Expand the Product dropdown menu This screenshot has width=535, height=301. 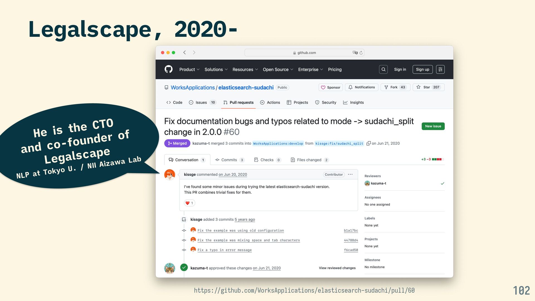(x=189, y=69)
